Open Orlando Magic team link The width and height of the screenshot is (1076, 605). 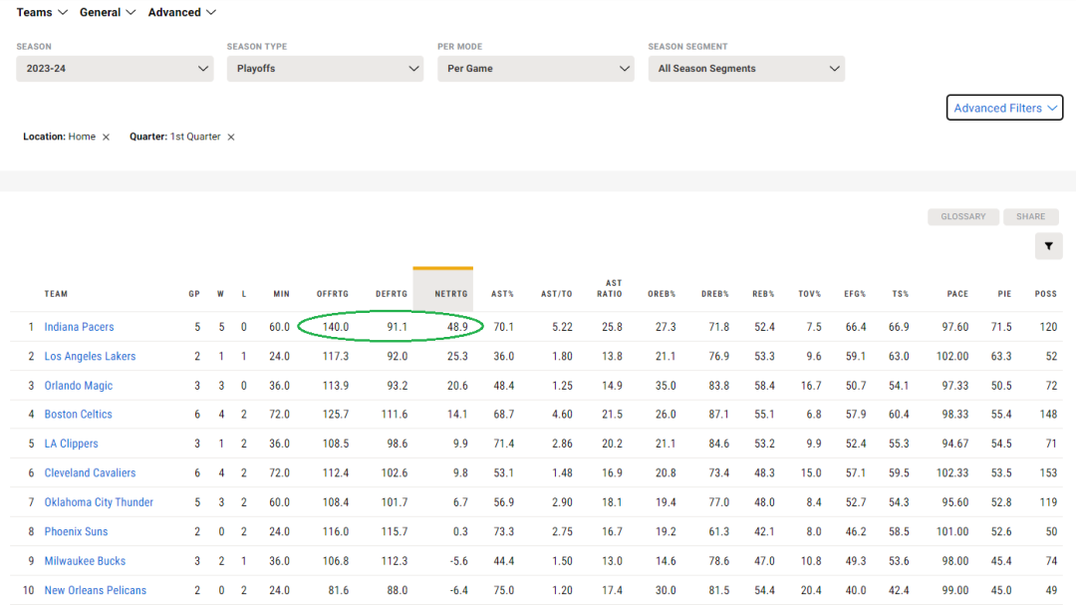point(79,386)
